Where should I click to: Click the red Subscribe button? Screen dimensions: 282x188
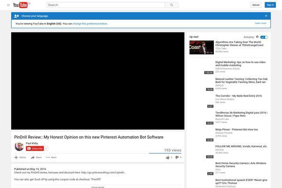pyautogui.click(x=35, y=149)
